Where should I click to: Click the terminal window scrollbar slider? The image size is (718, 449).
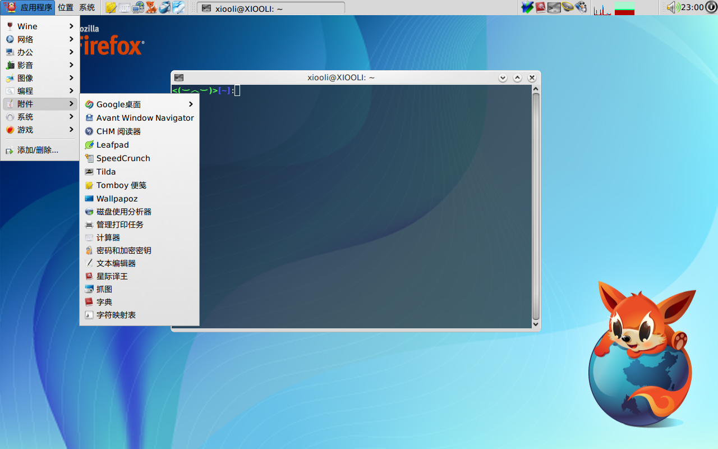(x=536, y=207)
